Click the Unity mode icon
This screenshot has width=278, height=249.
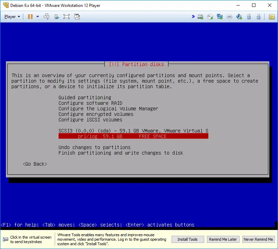77,17
